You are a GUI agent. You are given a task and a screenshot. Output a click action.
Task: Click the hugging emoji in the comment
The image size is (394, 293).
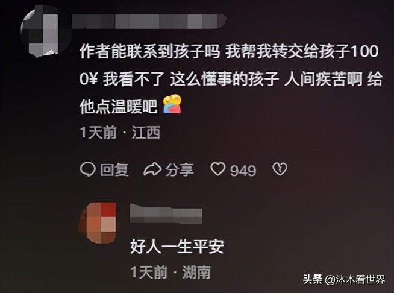(172, 104)
